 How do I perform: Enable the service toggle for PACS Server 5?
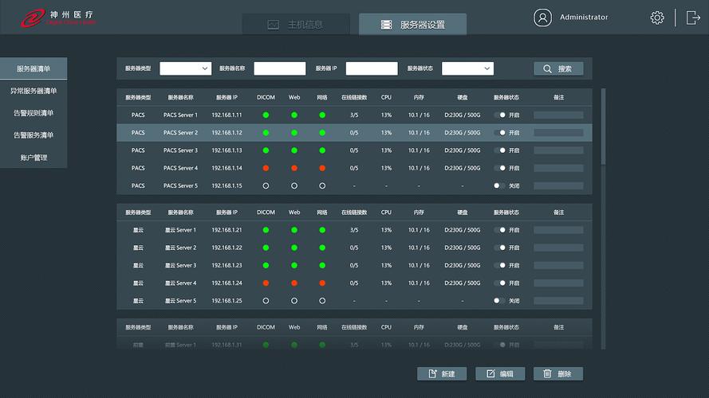point(498,185)
